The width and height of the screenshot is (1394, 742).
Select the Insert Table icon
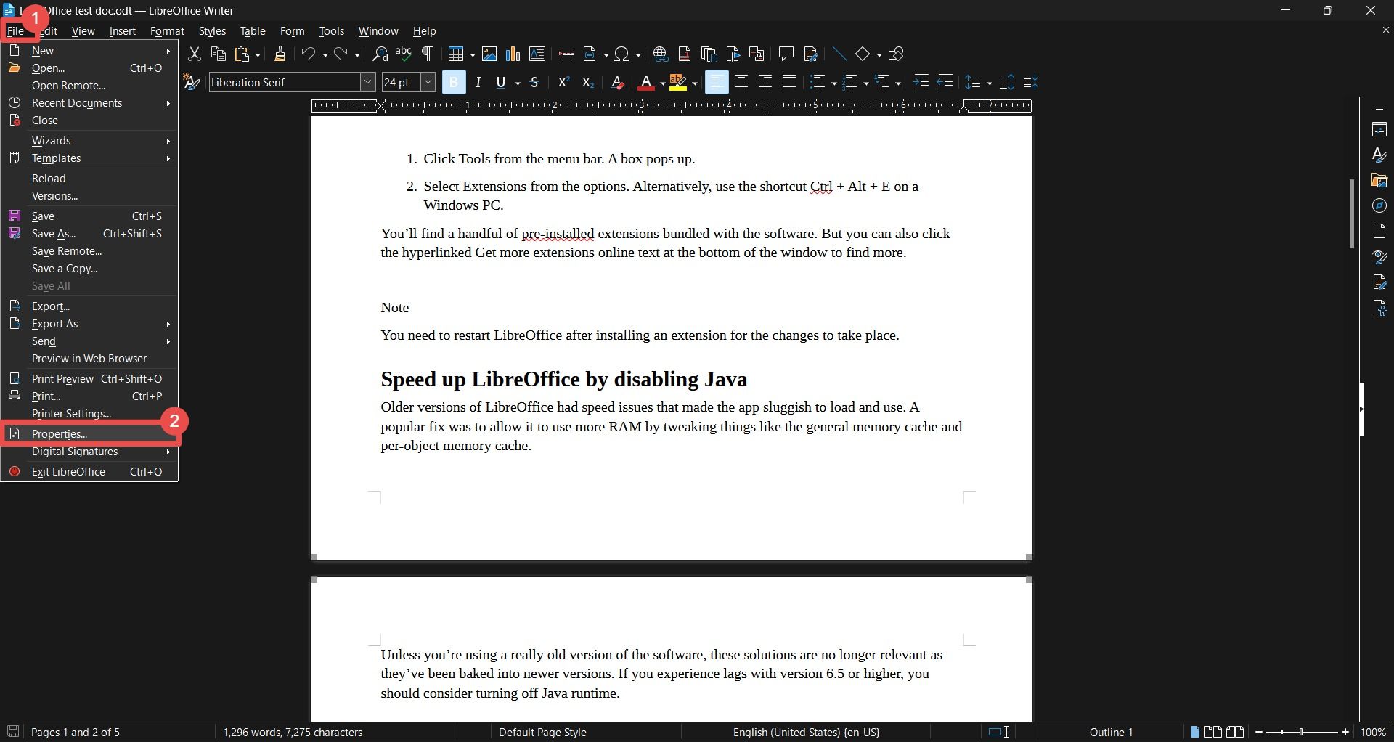point(458,54)
